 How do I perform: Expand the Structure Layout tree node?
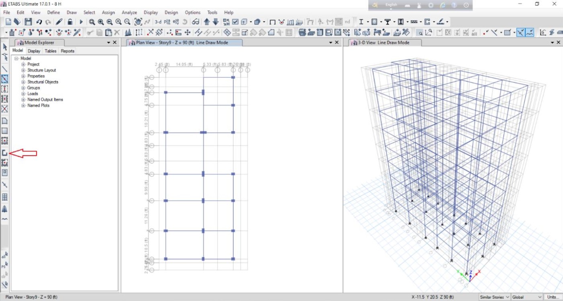point(23,70)
